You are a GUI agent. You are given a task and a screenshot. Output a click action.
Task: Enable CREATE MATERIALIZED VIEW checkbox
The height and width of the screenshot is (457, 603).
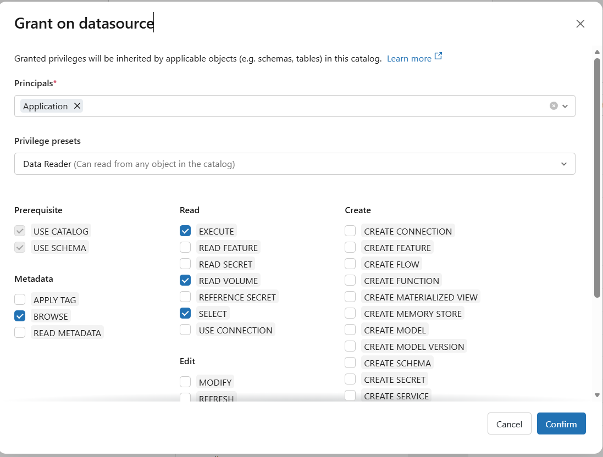(x=350, y=297)
